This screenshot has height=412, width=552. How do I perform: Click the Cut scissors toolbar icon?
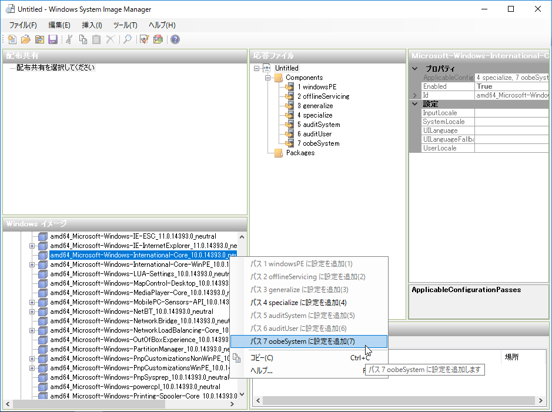pos(69,39)
